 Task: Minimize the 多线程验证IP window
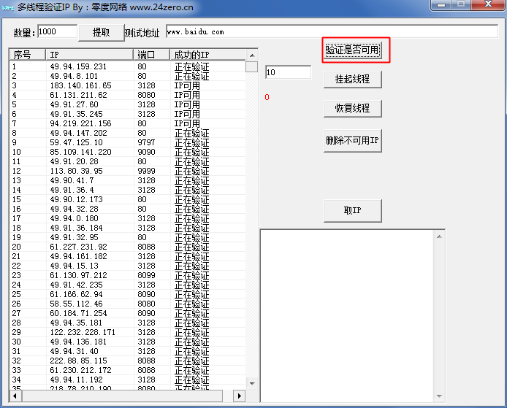441,5
